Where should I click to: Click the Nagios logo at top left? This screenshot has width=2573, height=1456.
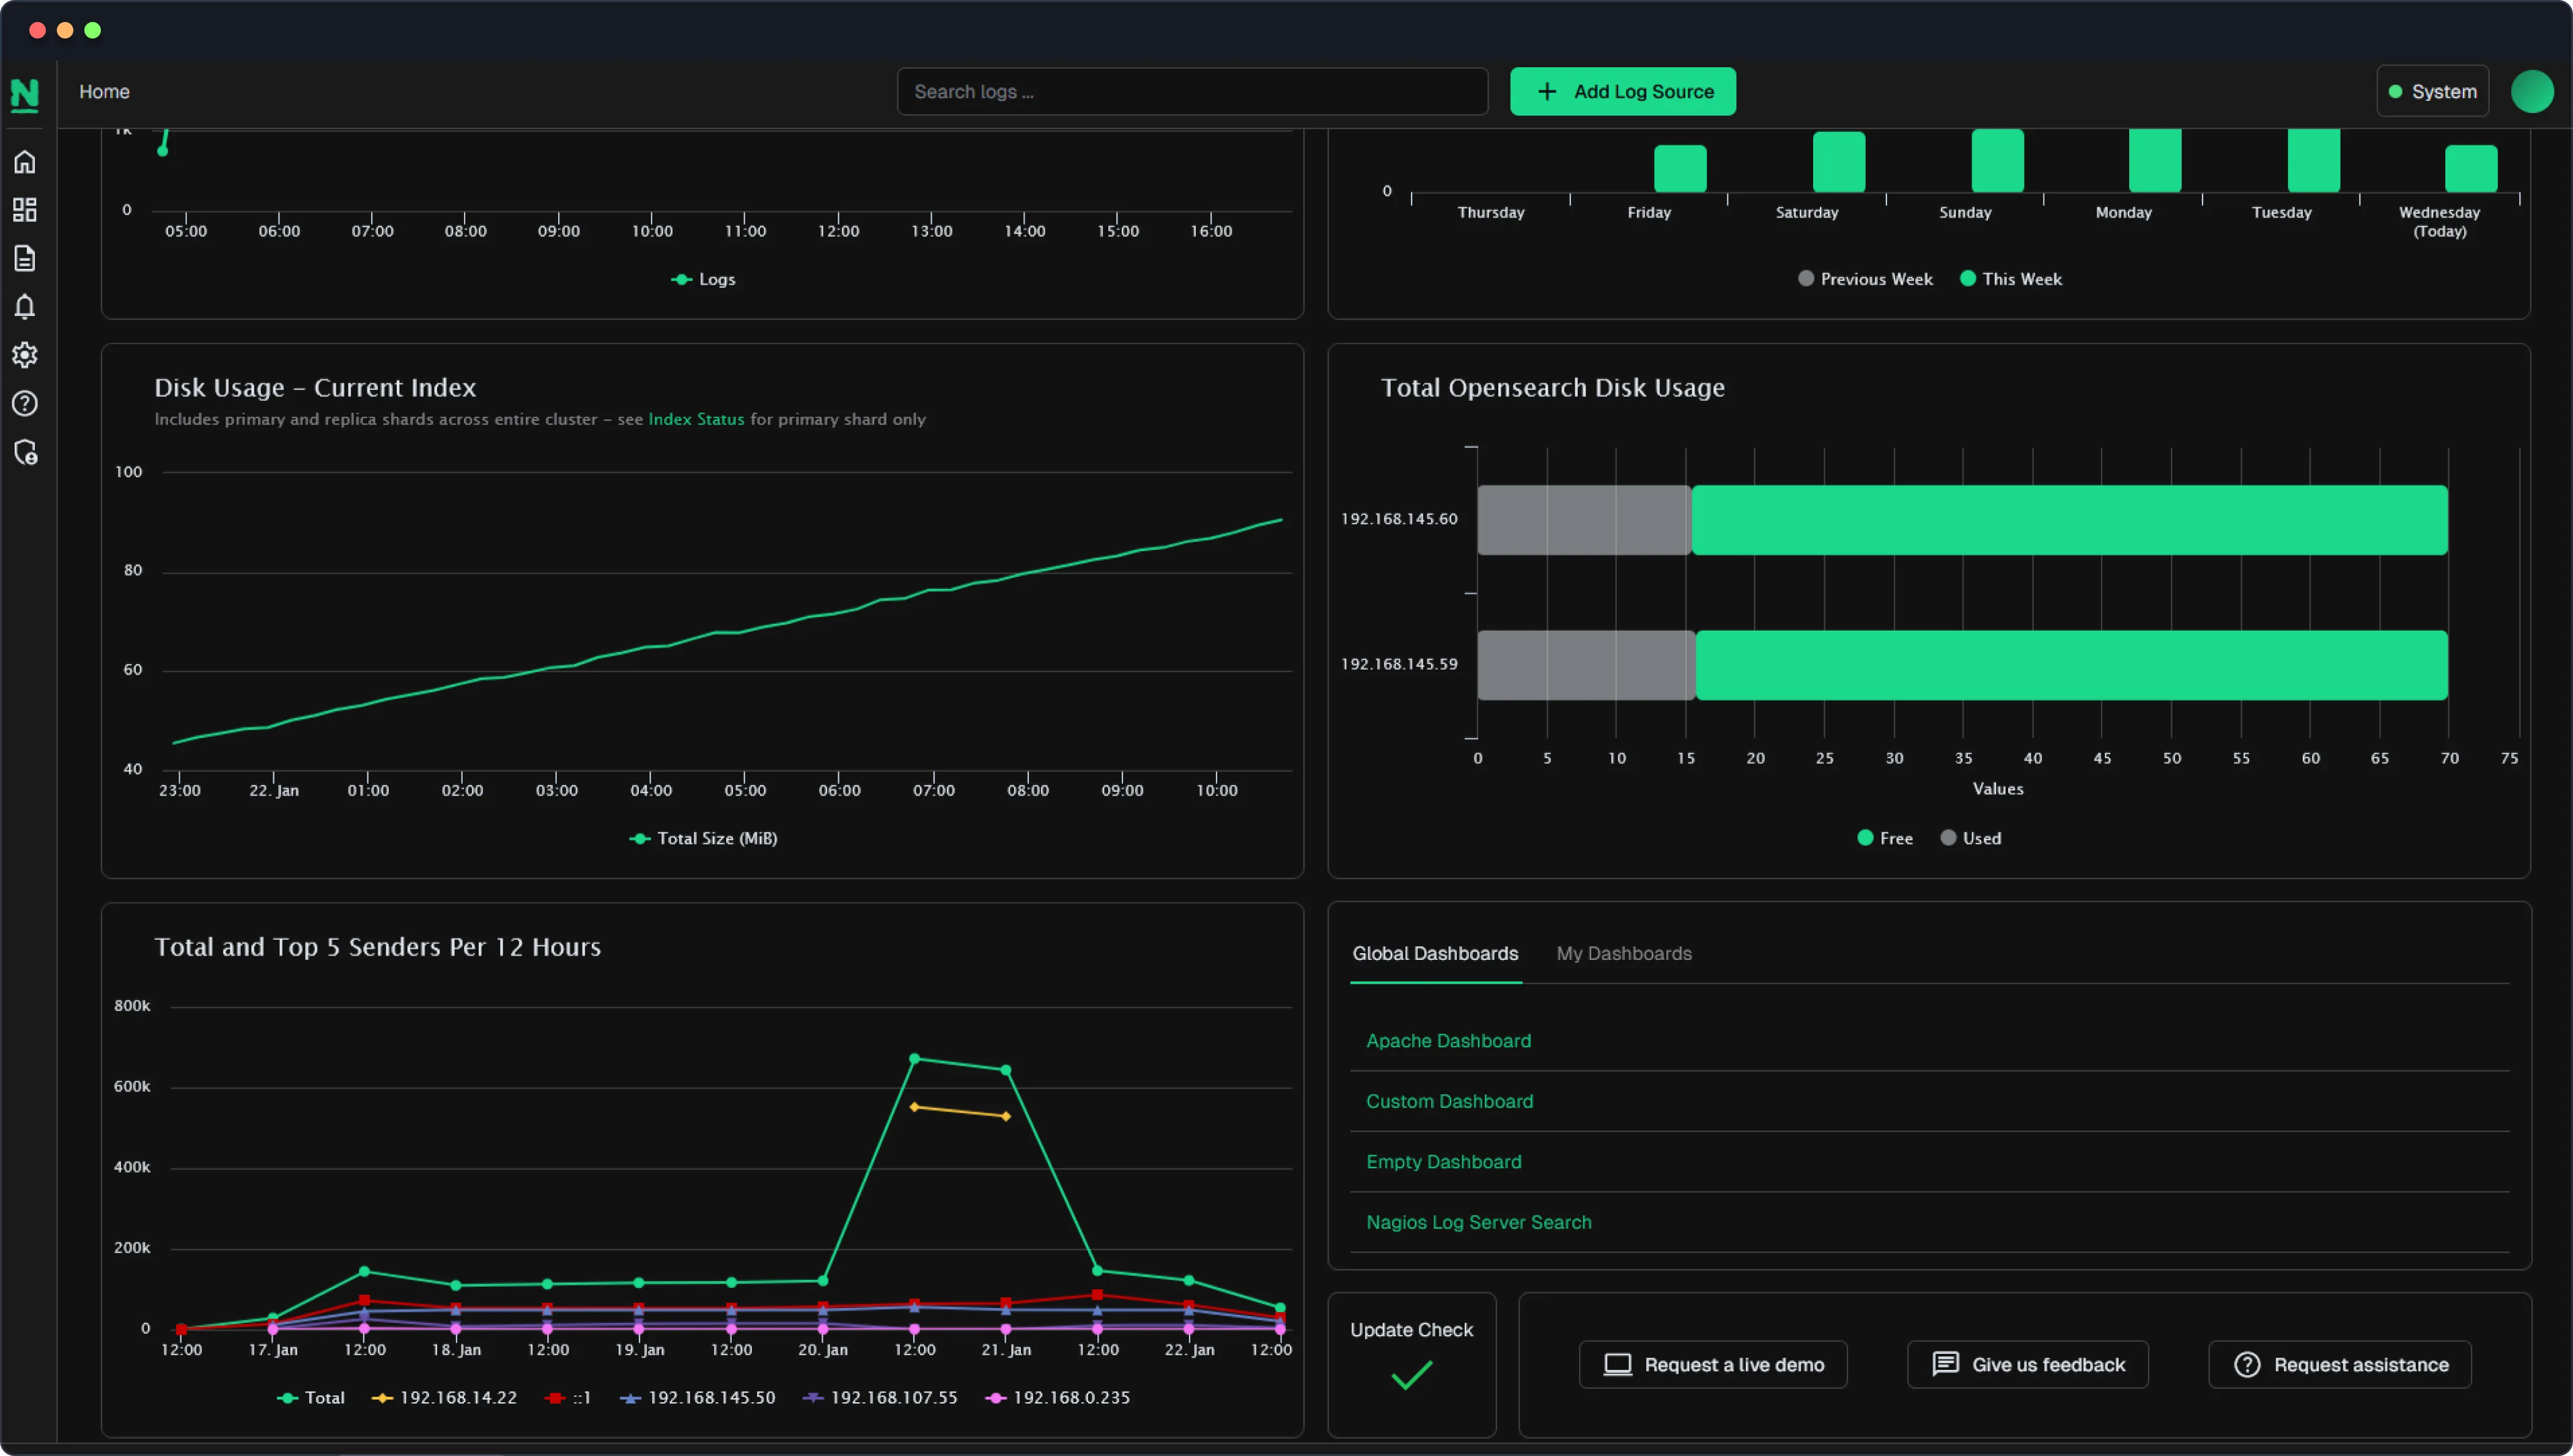[25, 95]
